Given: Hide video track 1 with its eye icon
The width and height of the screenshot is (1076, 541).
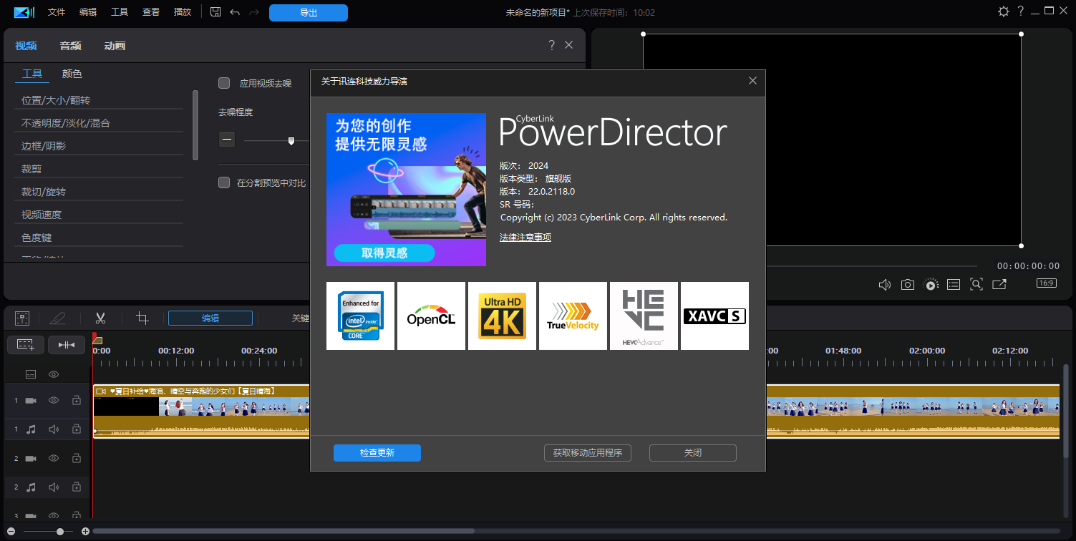Looking at the screenshot, I should click(54, 401).
